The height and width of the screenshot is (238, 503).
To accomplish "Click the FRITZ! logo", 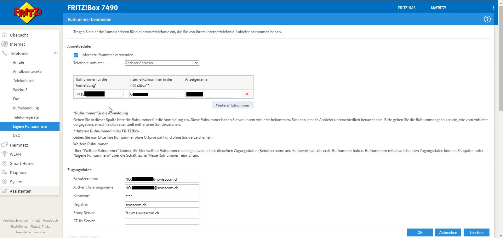I will (28, 13).
